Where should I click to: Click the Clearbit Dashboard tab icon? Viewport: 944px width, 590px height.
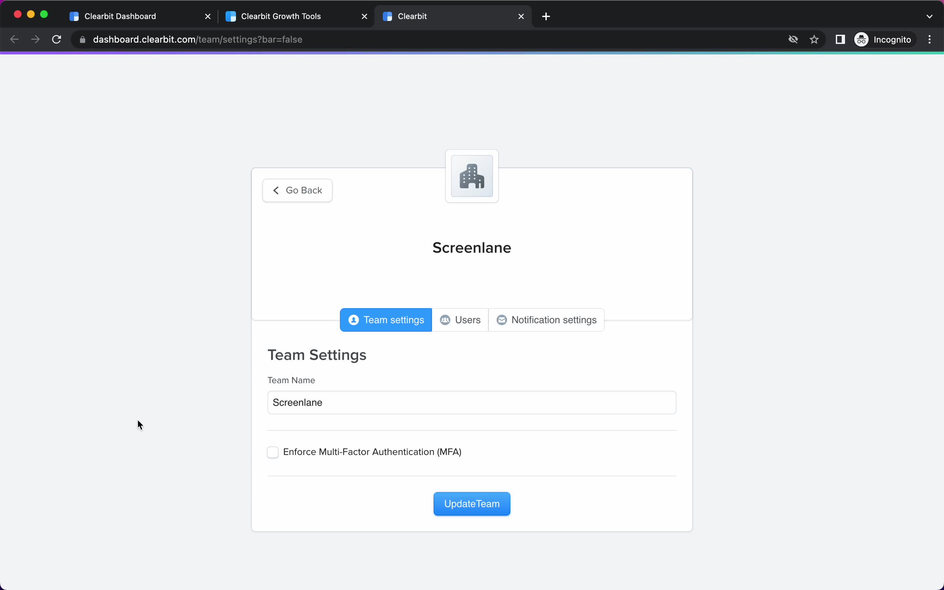pyautogui.click(x=74, y=16)
